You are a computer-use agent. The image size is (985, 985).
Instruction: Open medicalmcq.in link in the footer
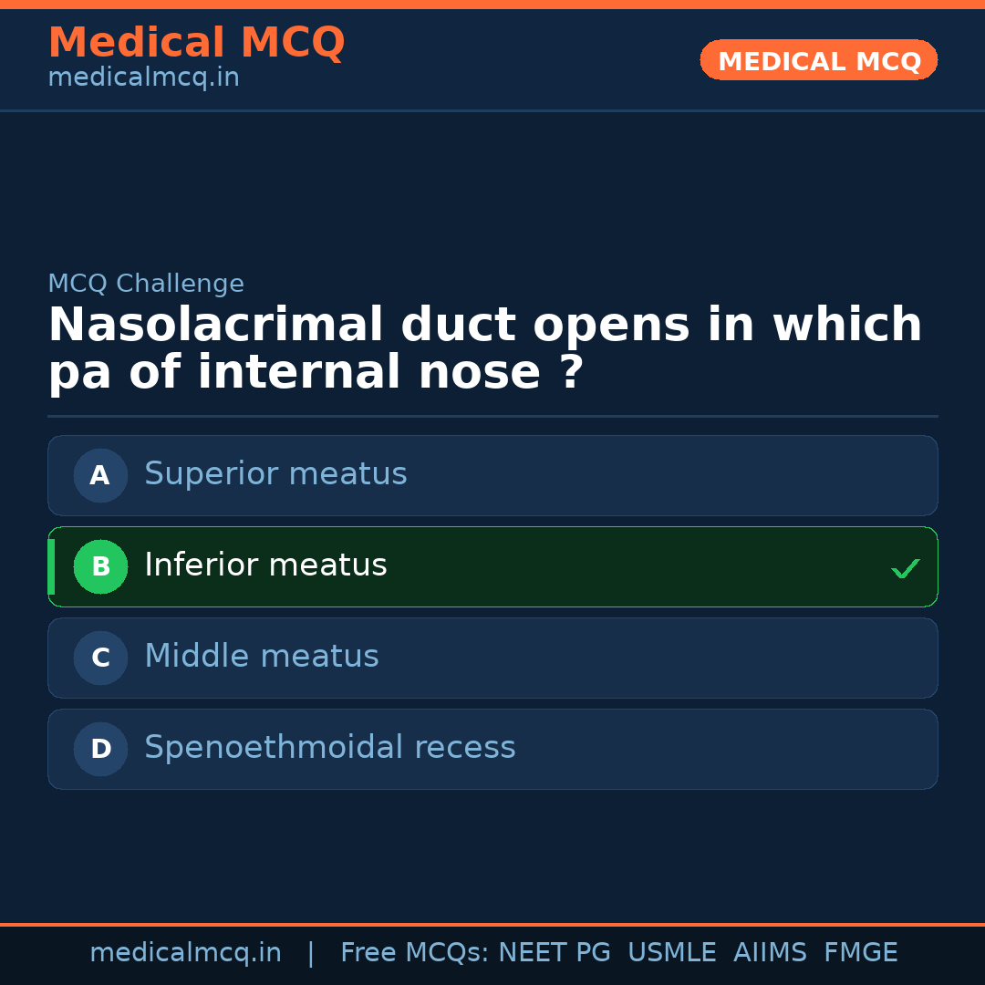coord(185,953)
